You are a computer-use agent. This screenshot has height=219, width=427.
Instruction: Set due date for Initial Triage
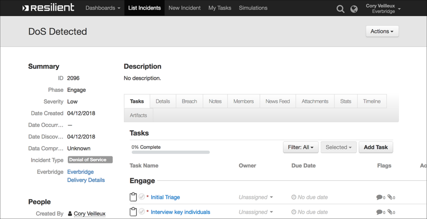point(310,197)
